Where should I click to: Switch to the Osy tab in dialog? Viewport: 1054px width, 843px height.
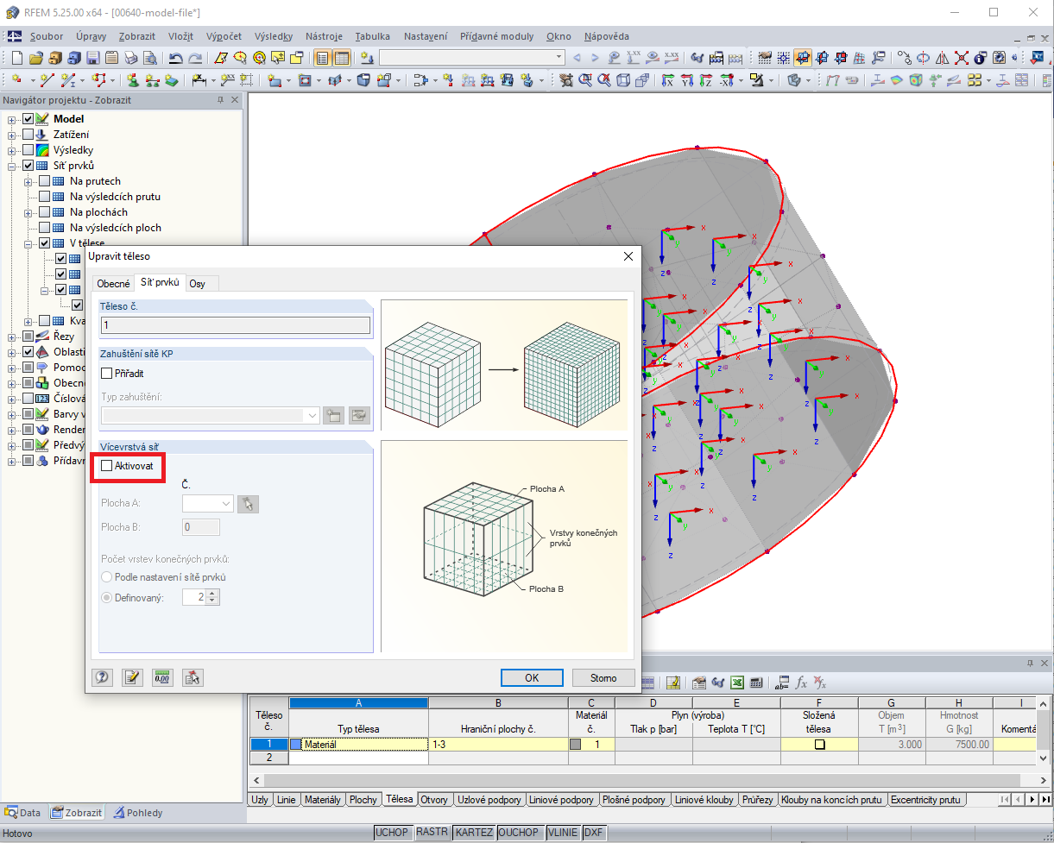pos(198,283)
